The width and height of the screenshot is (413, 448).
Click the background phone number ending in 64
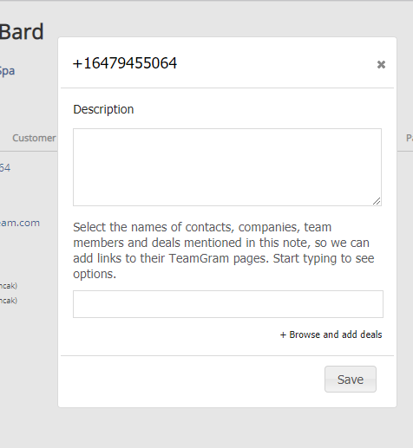pyautogui.click(x=5, y=168)
